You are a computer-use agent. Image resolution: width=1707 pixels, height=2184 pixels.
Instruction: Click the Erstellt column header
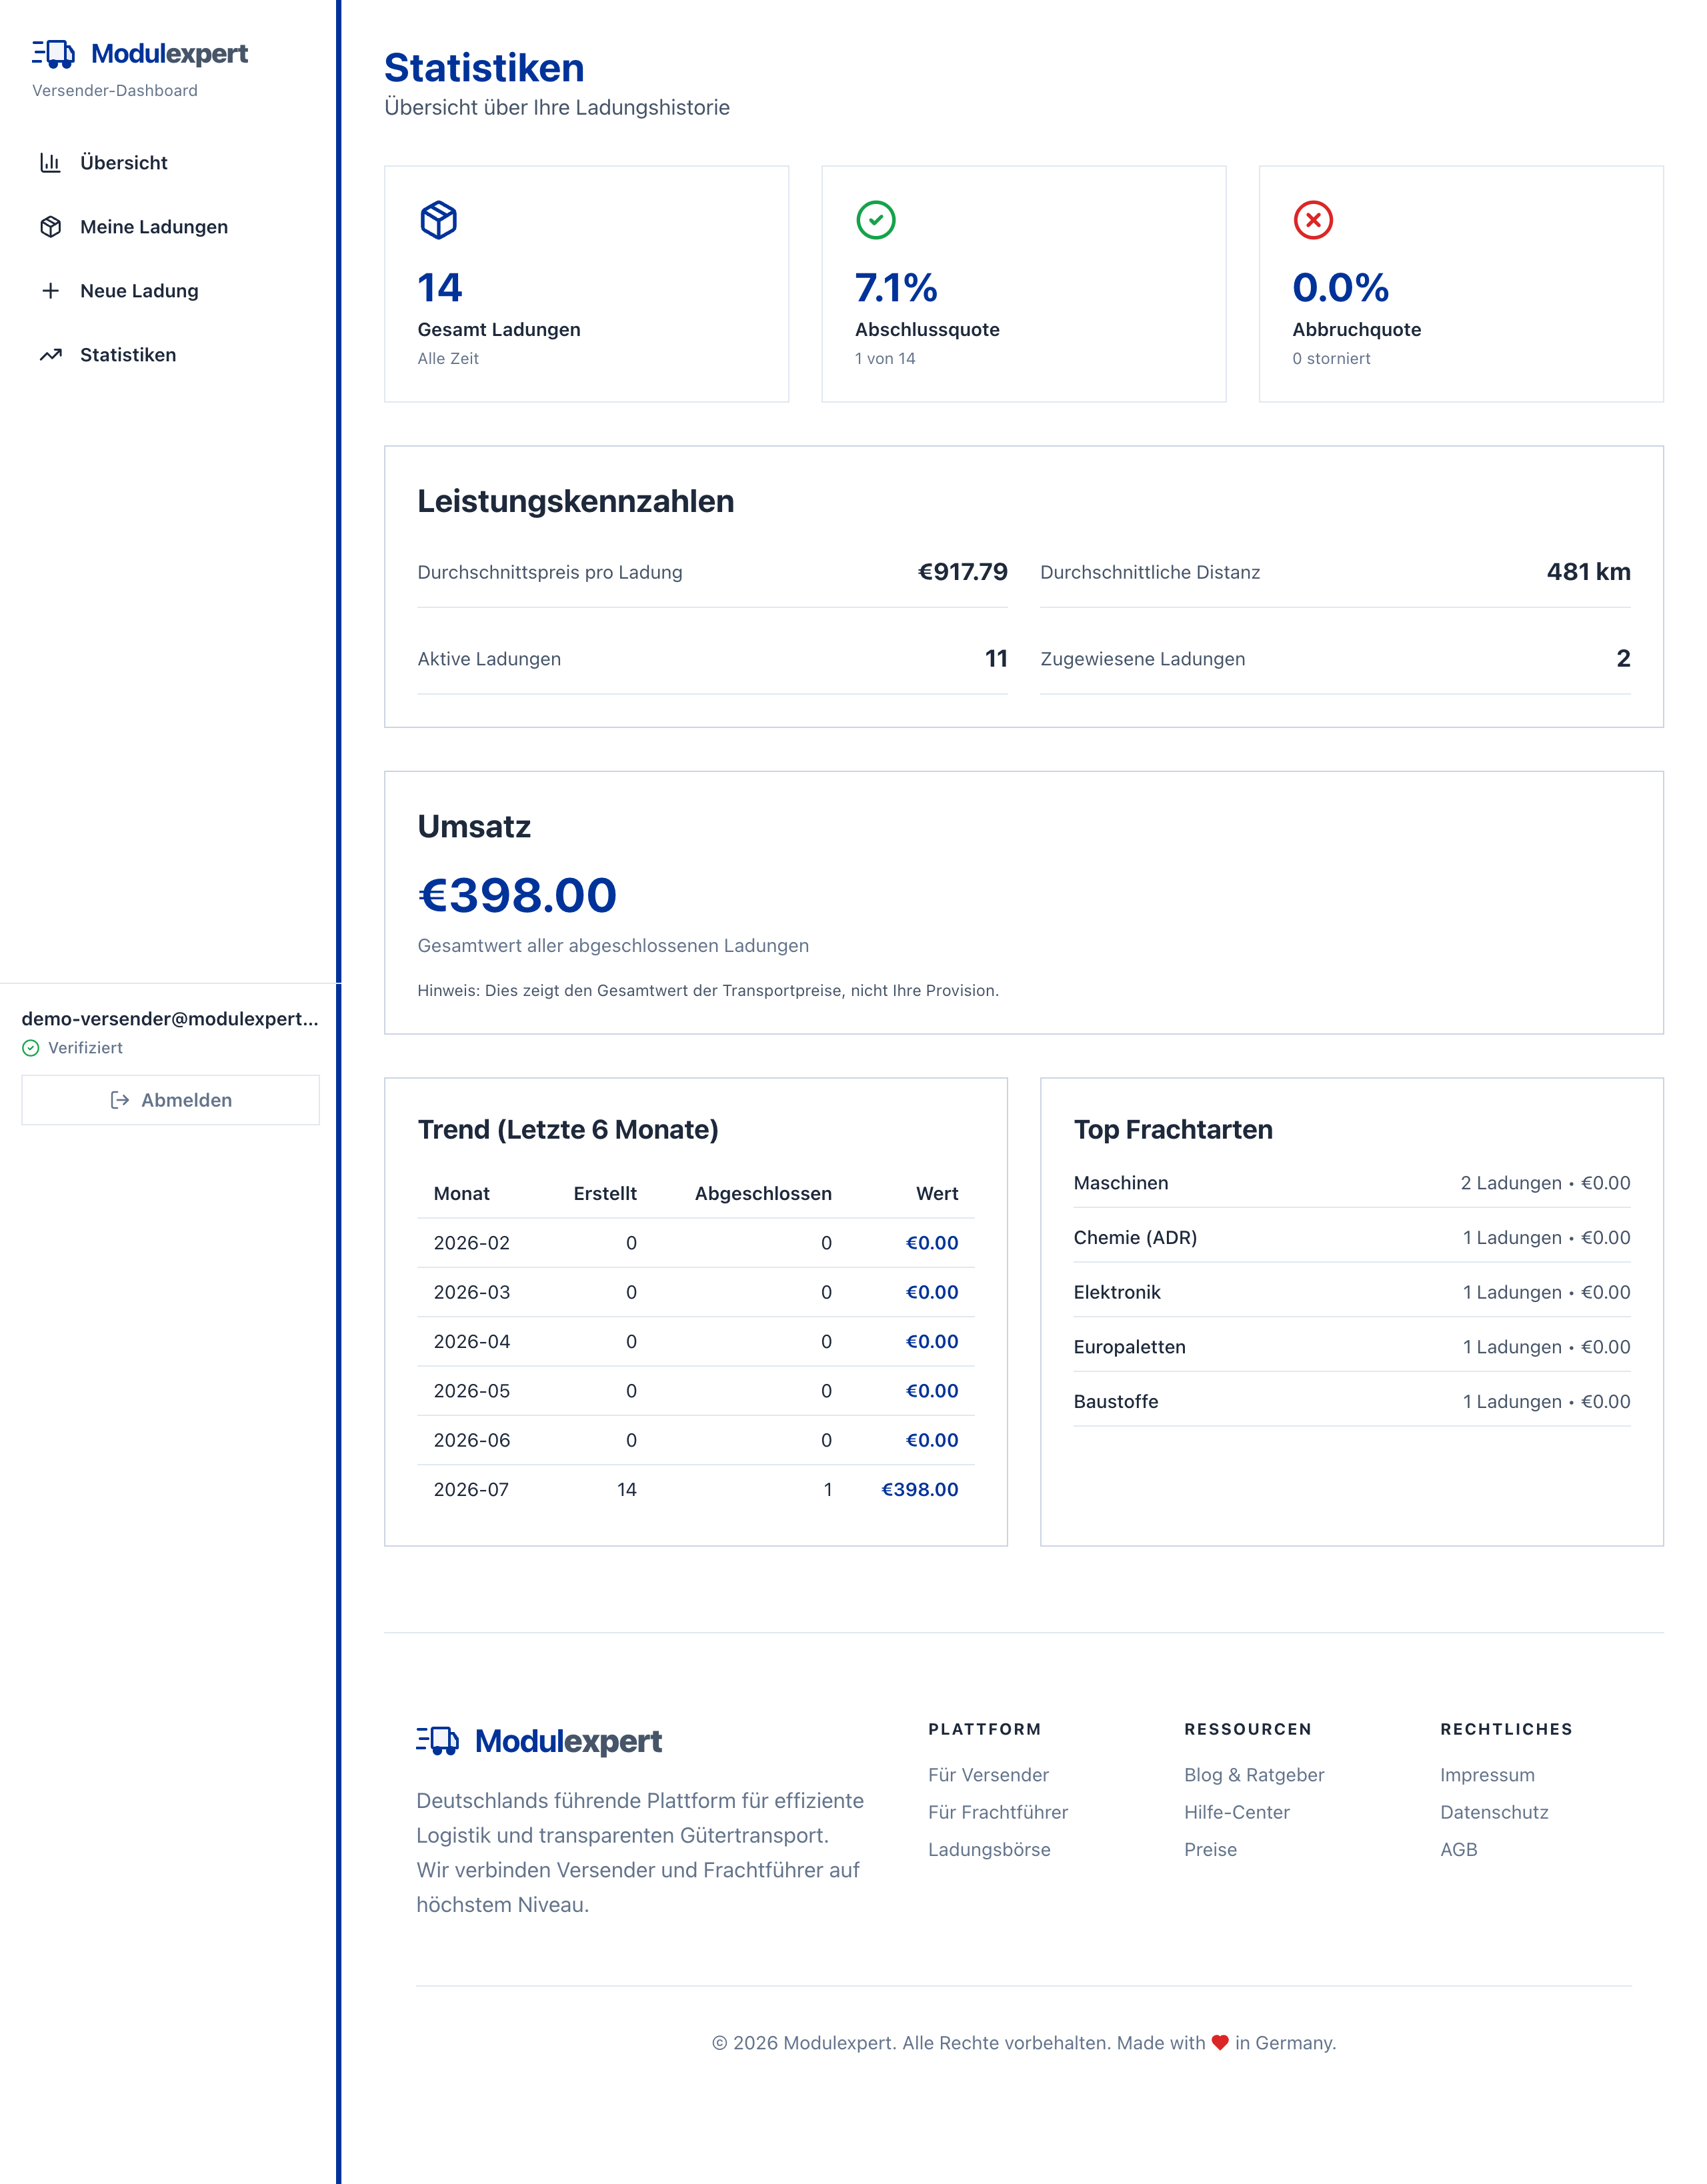coord(605,1194)
